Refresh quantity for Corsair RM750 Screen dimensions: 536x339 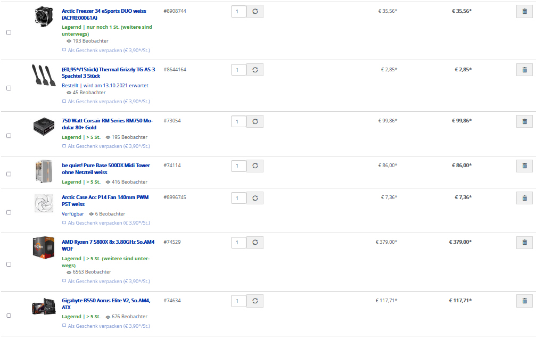[255, 121]
